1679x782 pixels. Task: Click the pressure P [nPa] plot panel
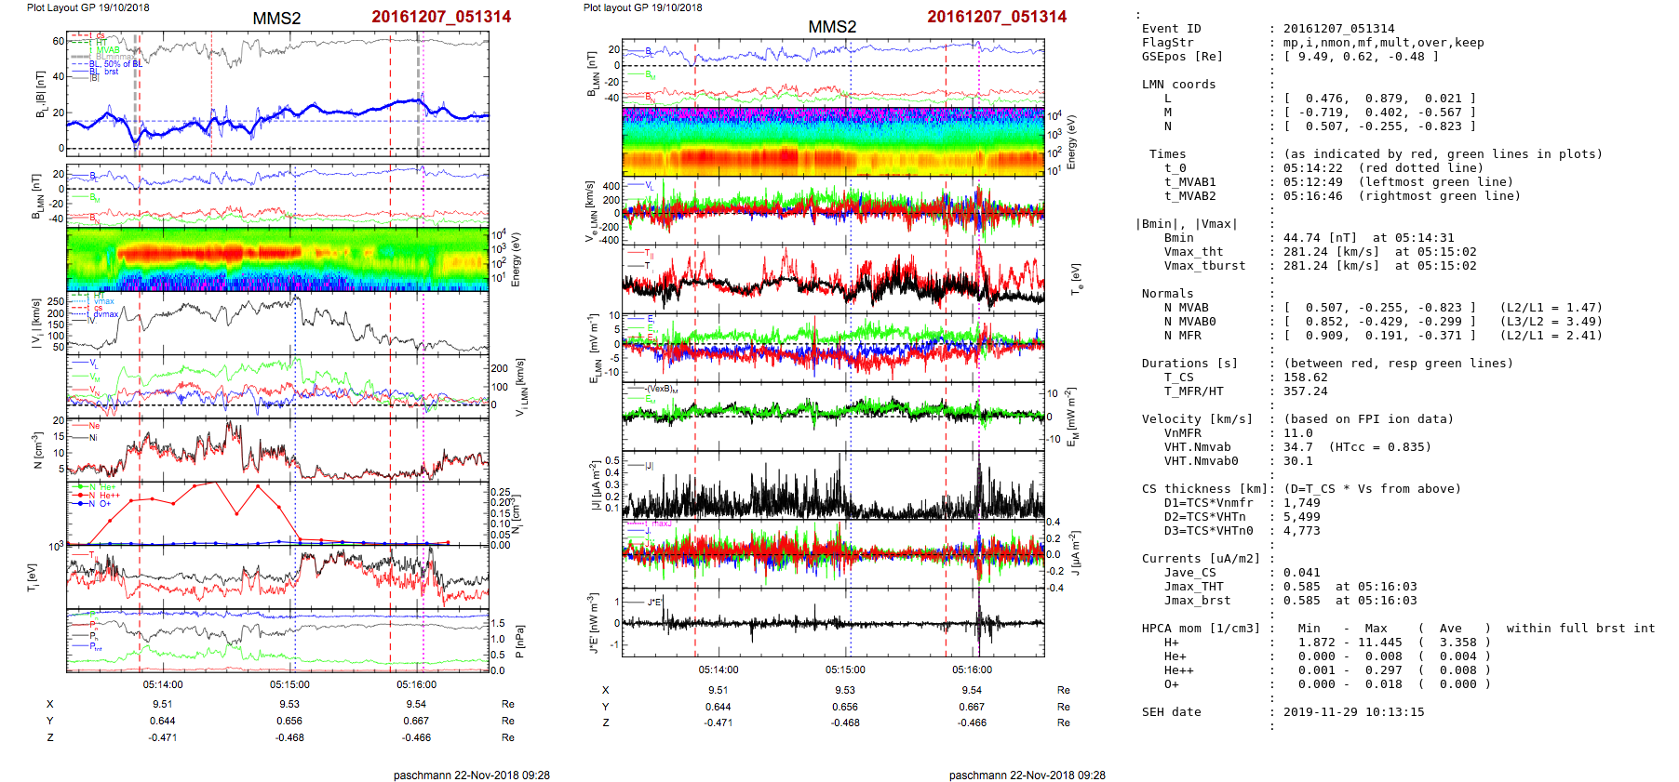click(277, 640)
